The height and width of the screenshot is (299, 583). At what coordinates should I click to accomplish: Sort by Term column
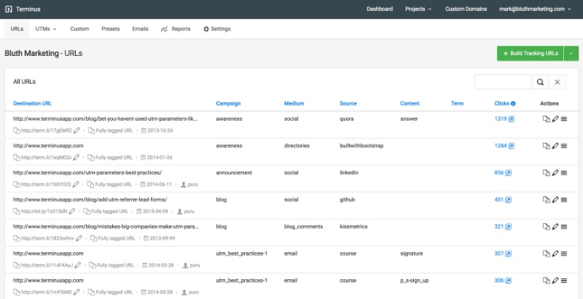point(457,103)
